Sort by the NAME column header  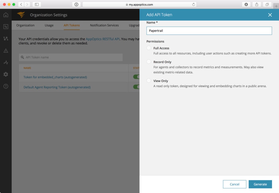tap(27, 68)
